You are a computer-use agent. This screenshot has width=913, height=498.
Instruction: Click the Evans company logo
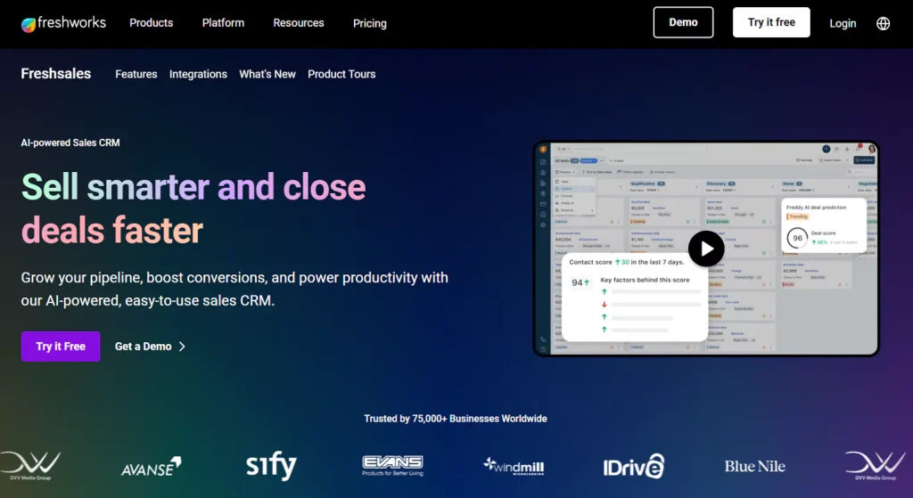click(x=392, y=465)
